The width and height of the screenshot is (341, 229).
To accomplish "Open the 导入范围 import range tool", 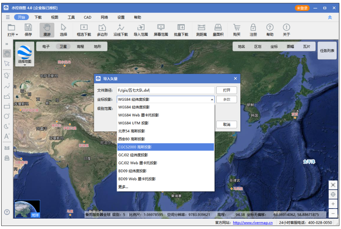I will click(x=141, y=30).
